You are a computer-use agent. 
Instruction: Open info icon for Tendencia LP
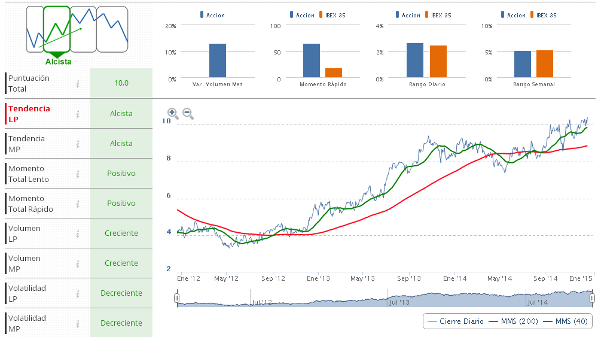[x=78, y=114]
